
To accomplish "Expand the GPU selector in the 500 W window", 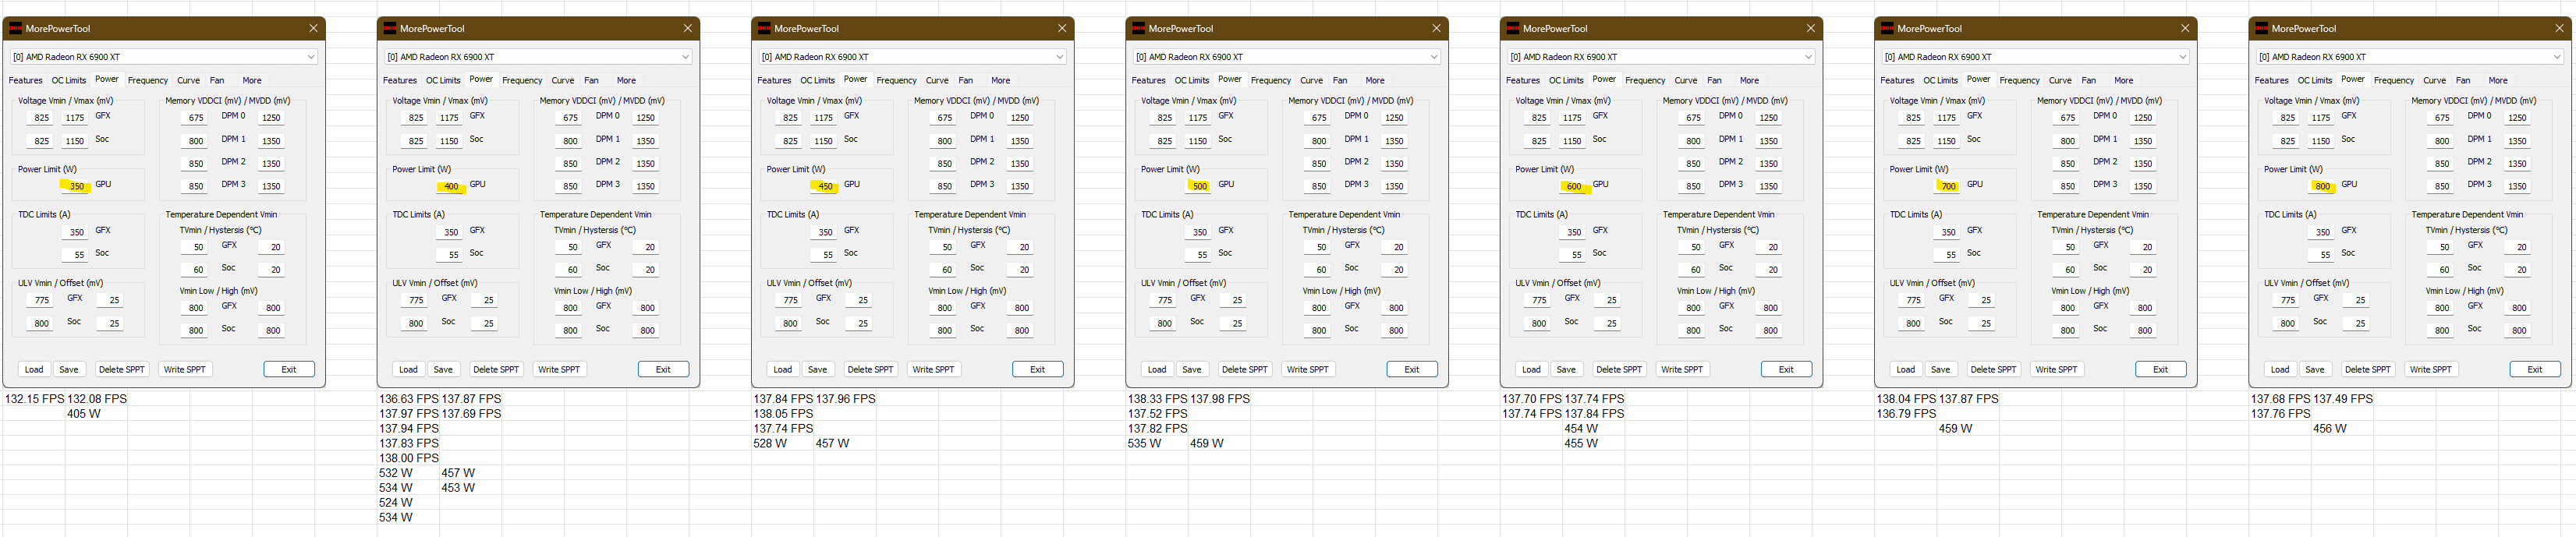I will (1287, 57).
